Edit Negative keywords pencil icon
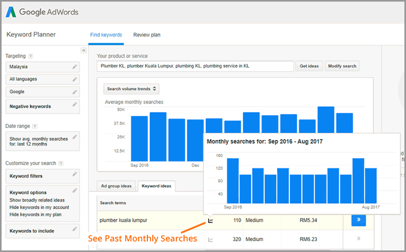The width and height of the screenshot is (406, 252). coord(75,105)
